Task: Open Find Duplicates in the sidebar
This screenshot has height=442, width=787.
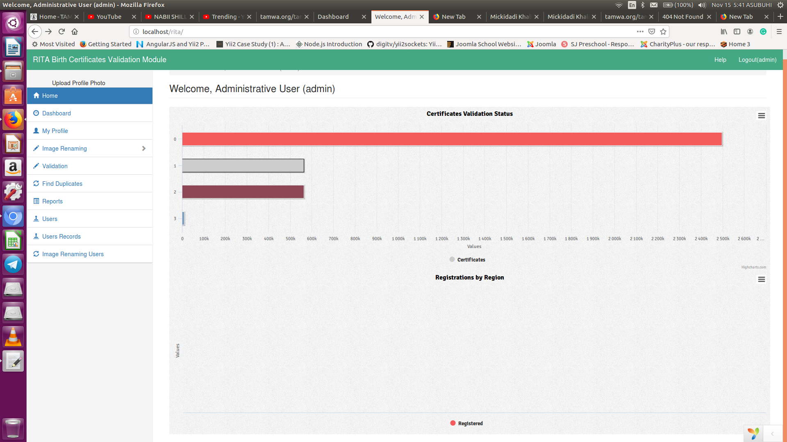Action: tap(62, 184)
